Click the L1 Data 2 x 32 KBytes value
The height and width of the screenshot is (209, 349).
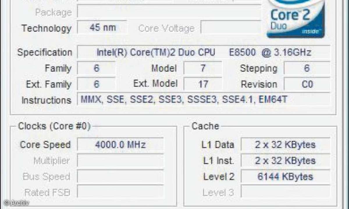pyautogui.click(x=286, y=145)
